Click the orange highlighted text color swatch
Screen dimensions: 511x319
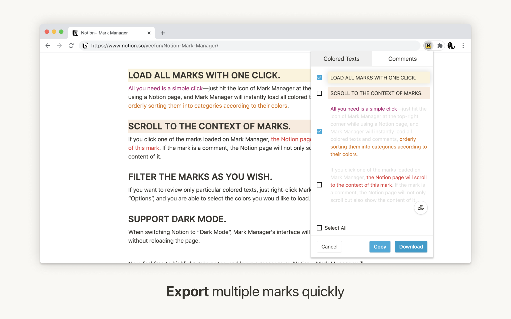[377, 93]
